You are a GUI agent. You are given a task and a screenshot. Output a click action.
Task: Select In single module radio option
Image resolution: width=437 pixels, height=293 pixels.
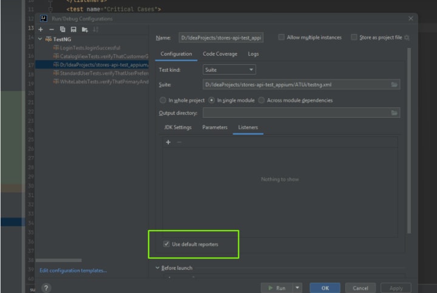click(212, 100)
